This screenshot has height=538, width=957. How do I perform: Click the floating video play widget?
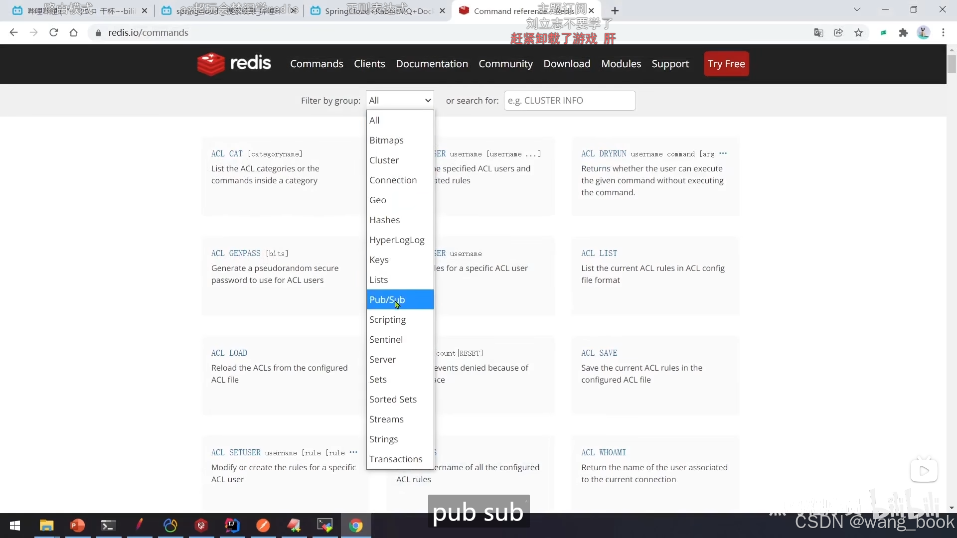tap(924, 470)
